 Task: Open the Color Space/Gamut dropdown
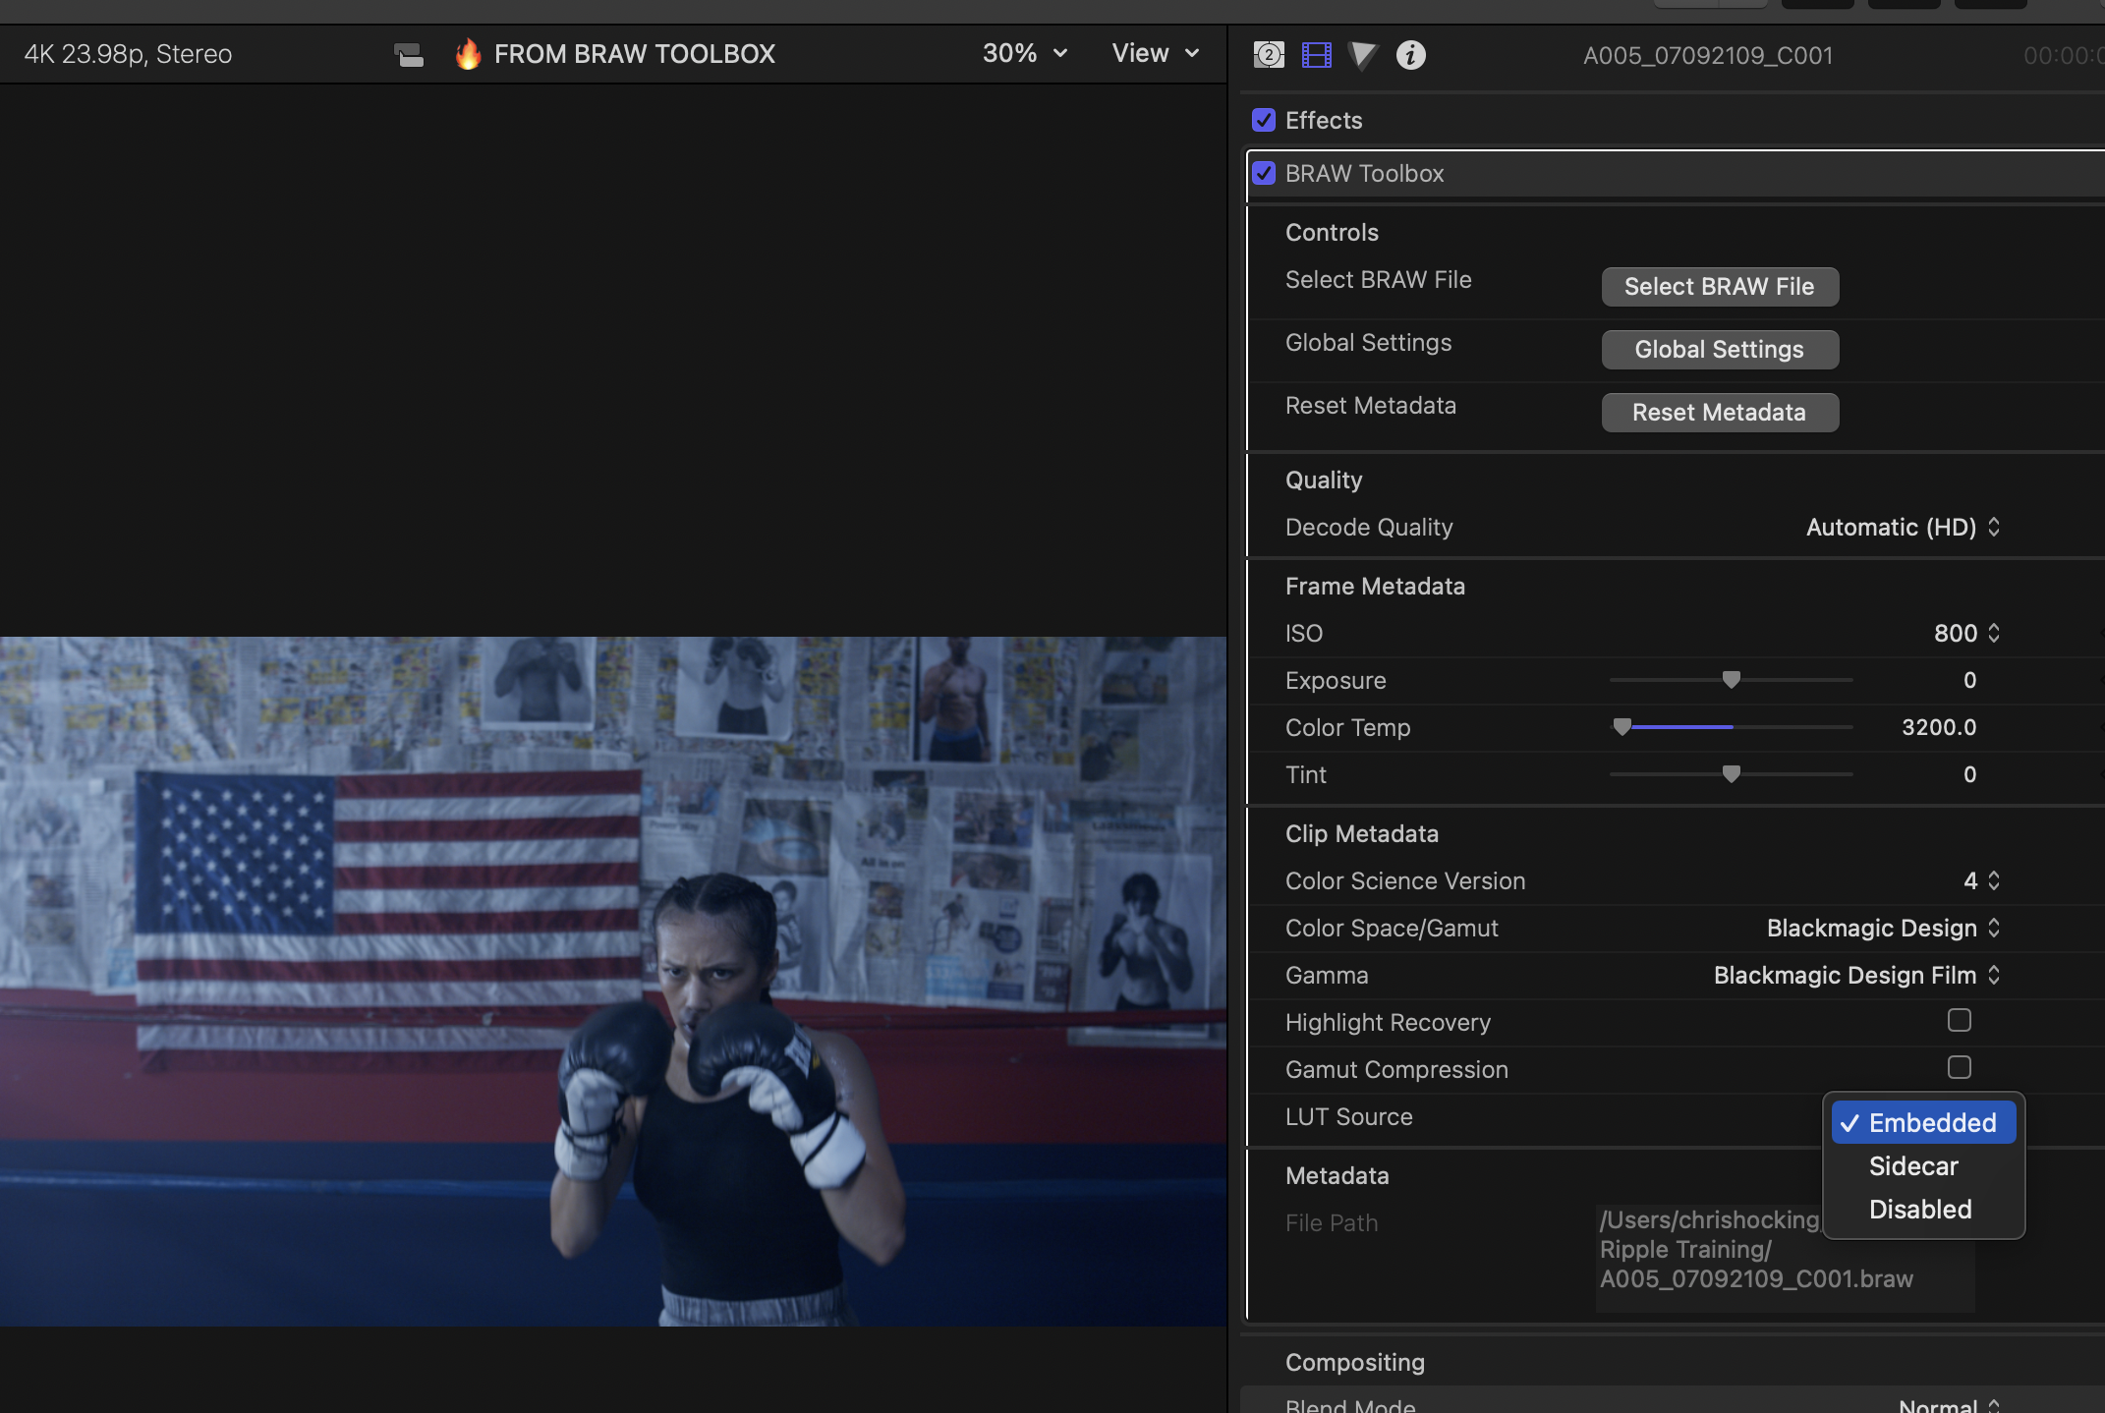tap(1882, 928)
